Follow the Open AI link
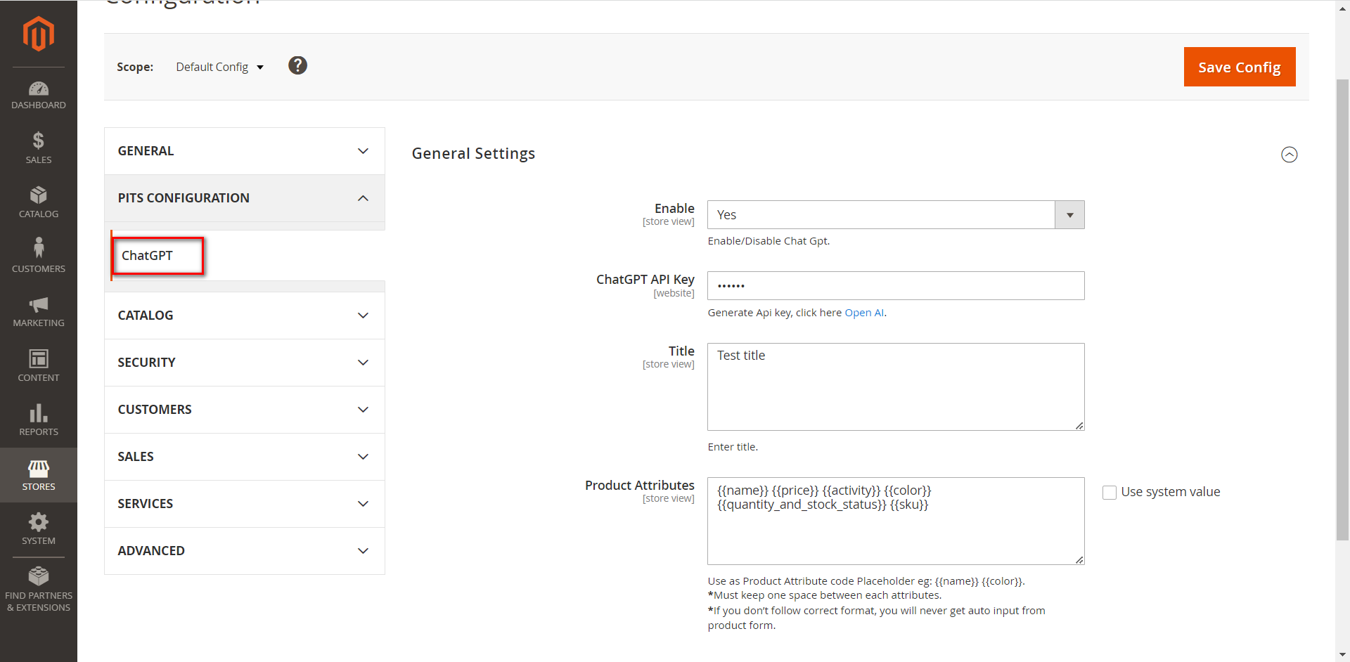Image resolution: width=1350 pixels, height=662 pixels. [864, 312]
